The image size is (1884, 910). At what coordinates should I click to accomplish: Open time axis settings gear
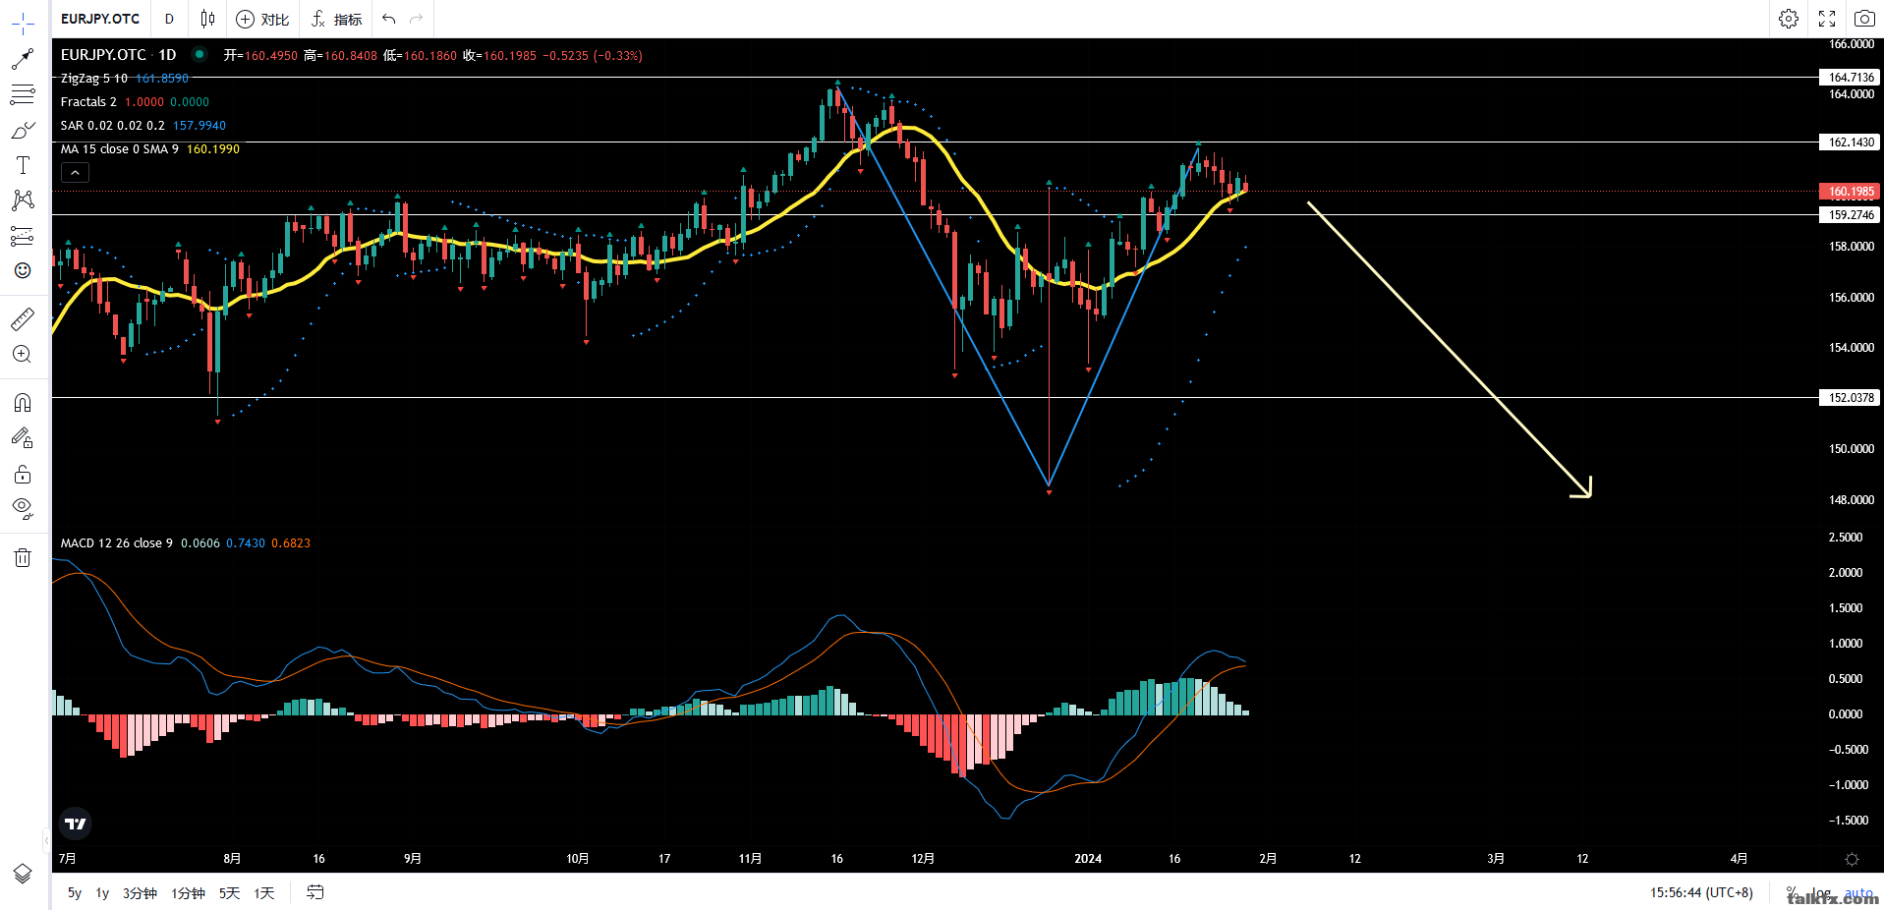click(1852, 860)
